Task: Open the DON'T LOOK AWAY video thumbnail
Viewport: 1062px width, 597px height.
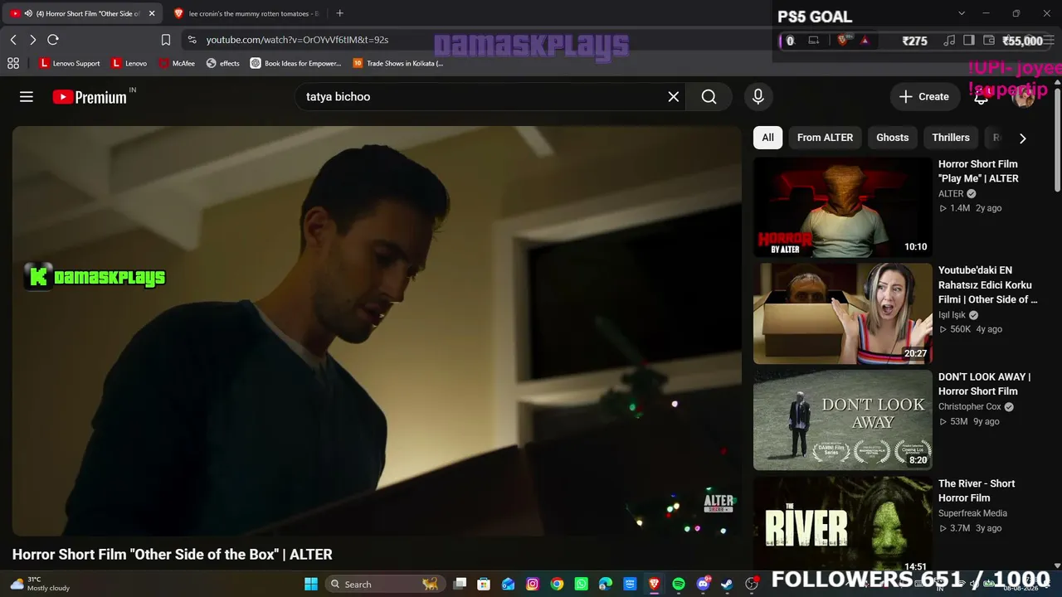Action: [843, 420]
